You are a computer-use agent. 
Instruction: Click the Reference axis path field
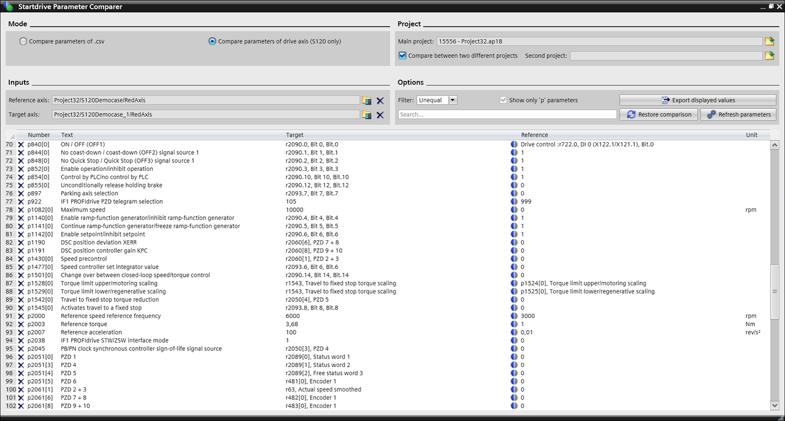point(206,100)
